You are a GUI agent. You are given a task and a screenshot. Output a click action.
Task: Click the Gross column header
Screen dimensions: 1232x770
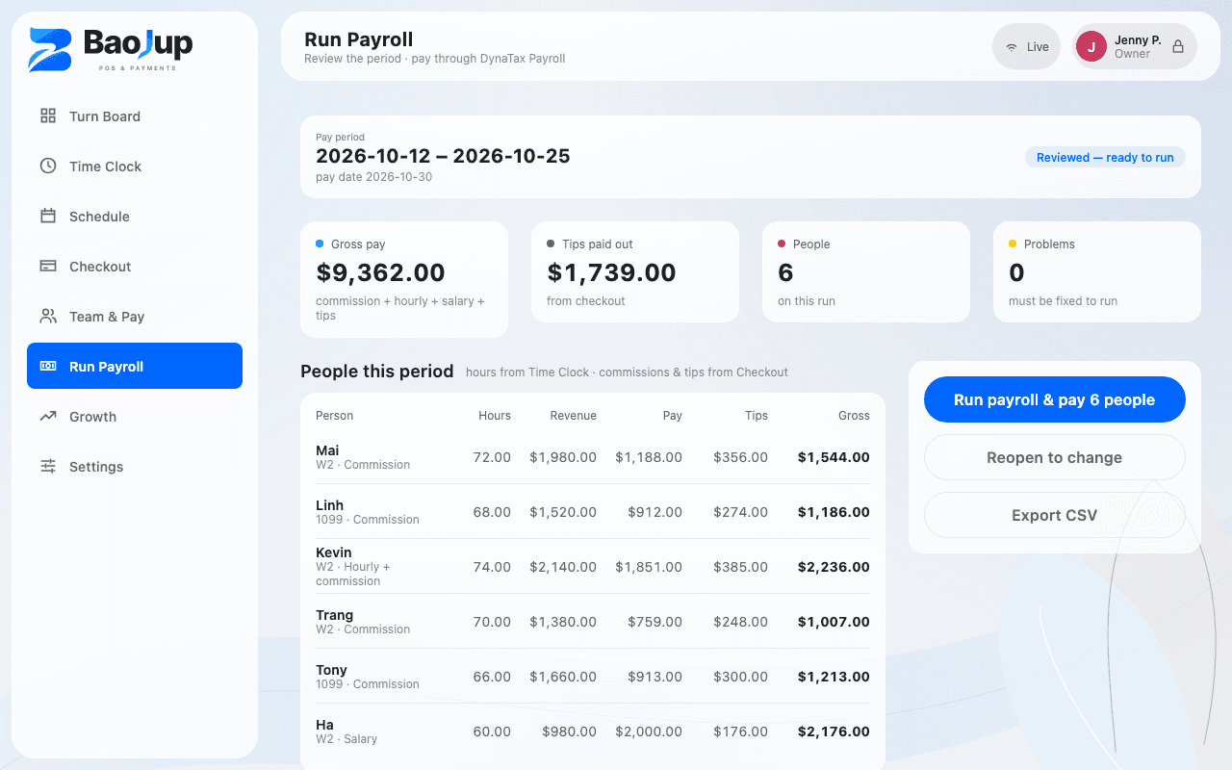coord(854,416)
